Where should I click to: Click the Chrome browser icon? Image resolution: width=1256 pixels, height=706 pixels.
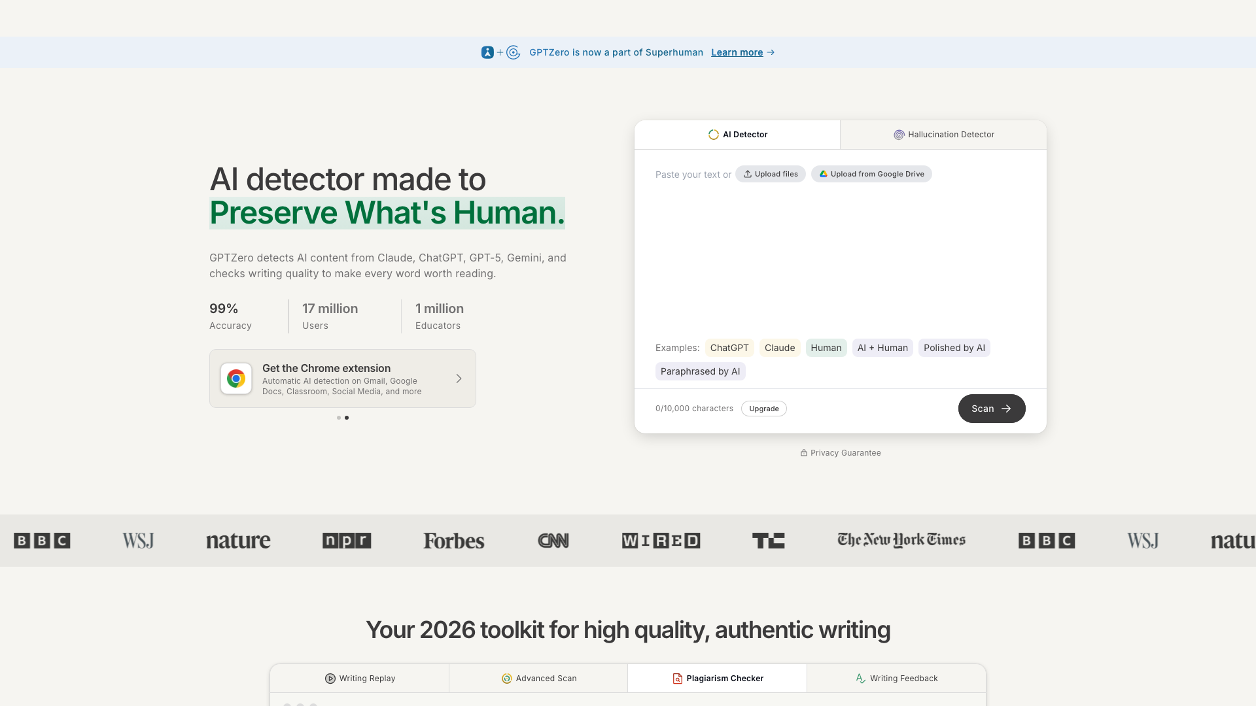tap(236, 378)
